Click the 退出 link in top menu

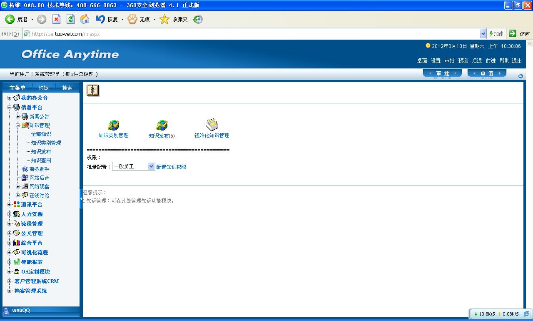[x=517, y=61]
